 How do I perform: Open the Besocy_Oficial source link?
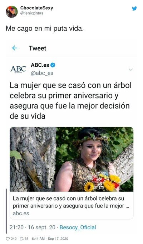[78, 228]
